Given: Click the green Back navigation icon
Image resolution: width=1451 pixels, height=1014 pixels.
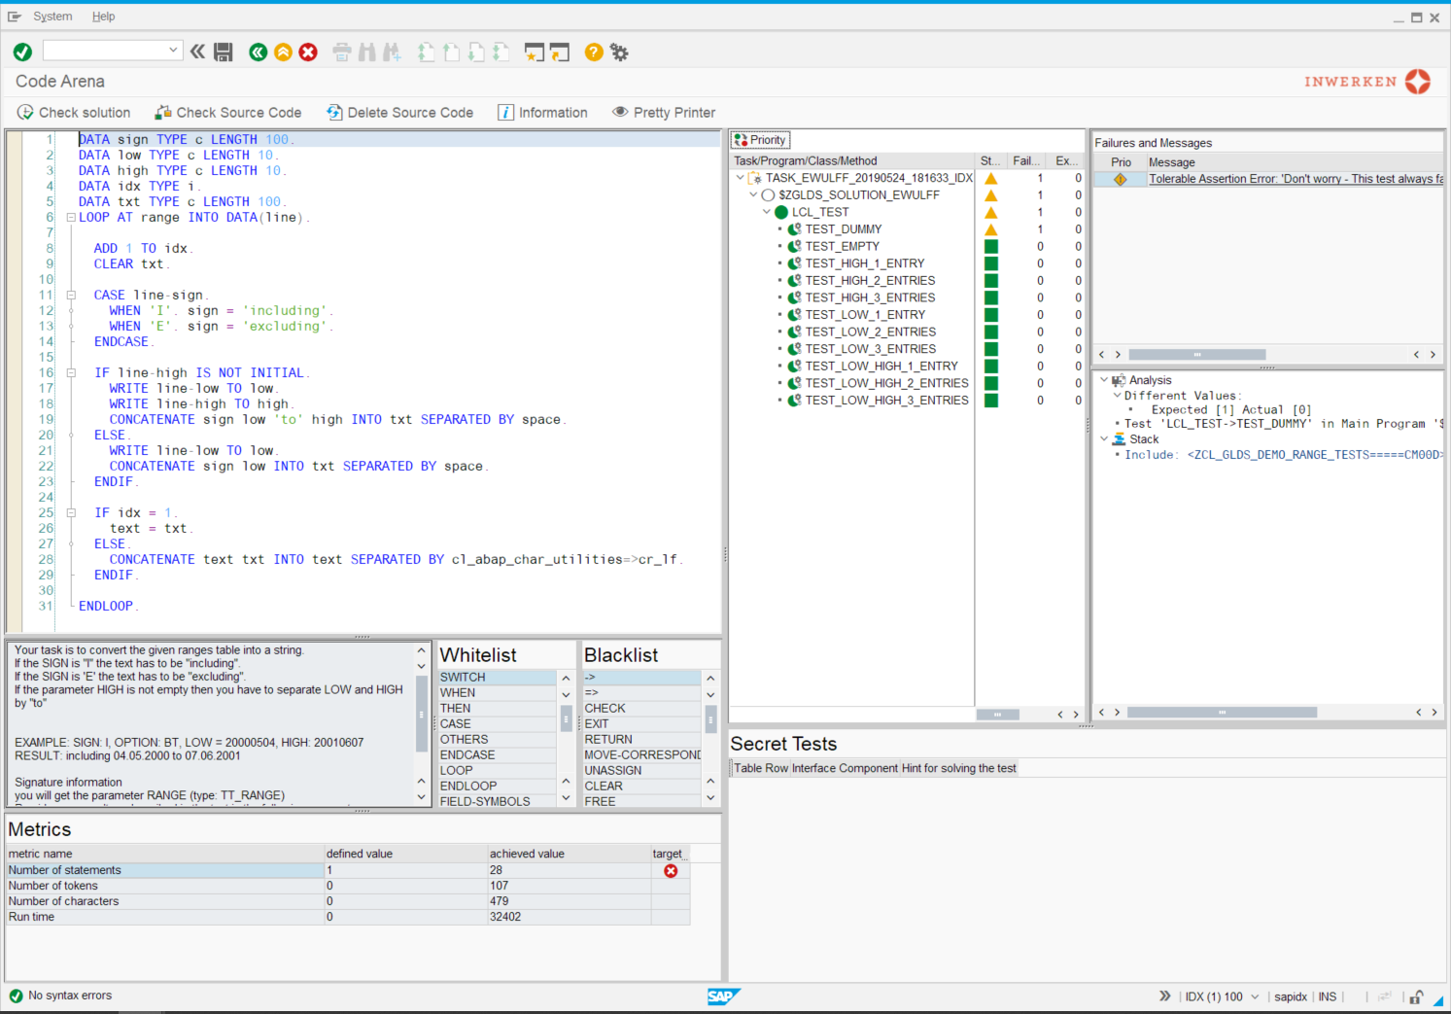Looking at the screenshot, I should (x=258, y=52).
